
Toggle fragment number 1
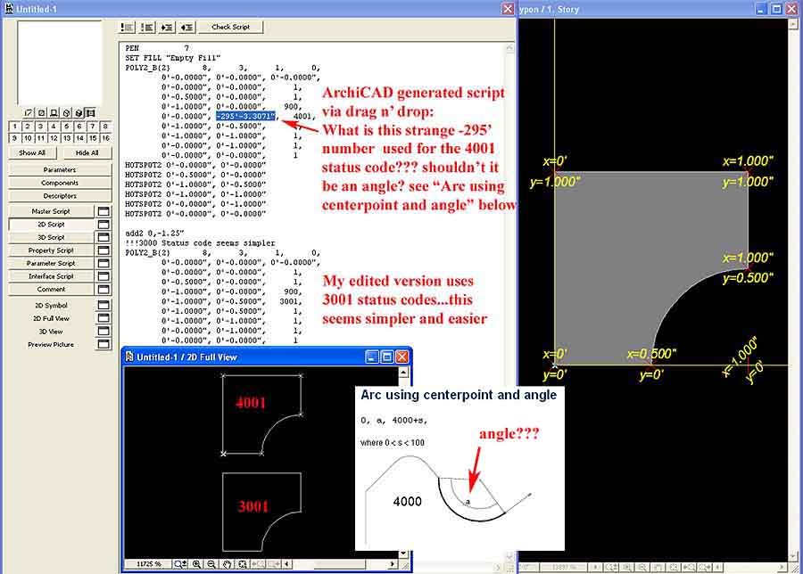click(x=15, y=126)
